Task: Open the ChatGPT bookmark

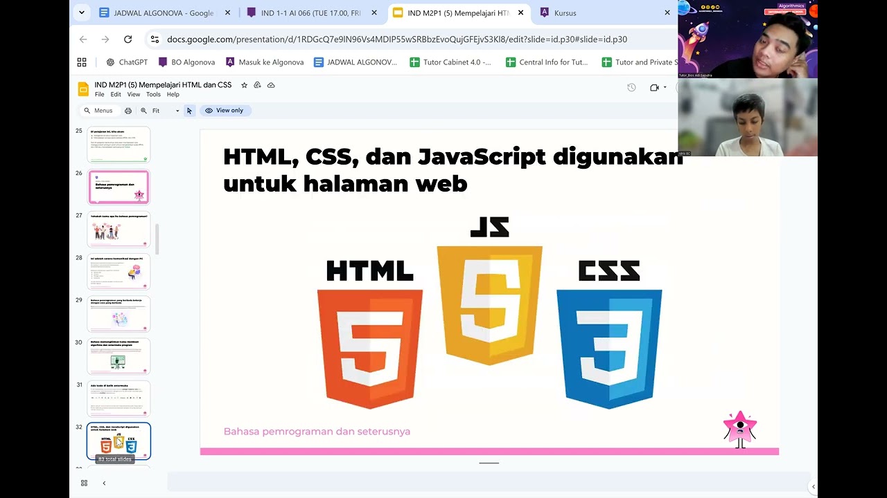Action: pyautogui.click(x=126, y=62)
